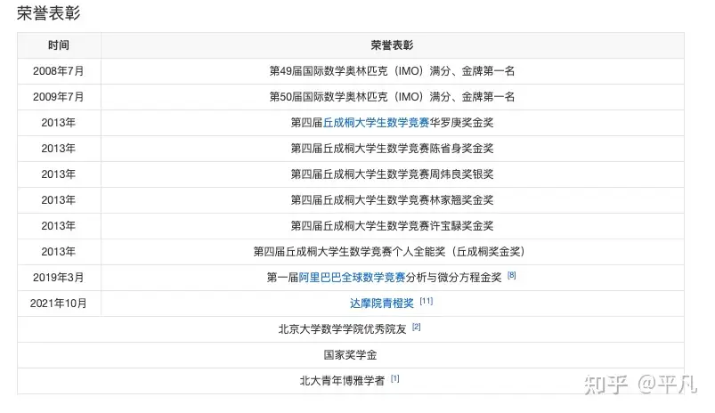
Task: Select the 荣誉表彰 column header
Action: coord(392,45)
